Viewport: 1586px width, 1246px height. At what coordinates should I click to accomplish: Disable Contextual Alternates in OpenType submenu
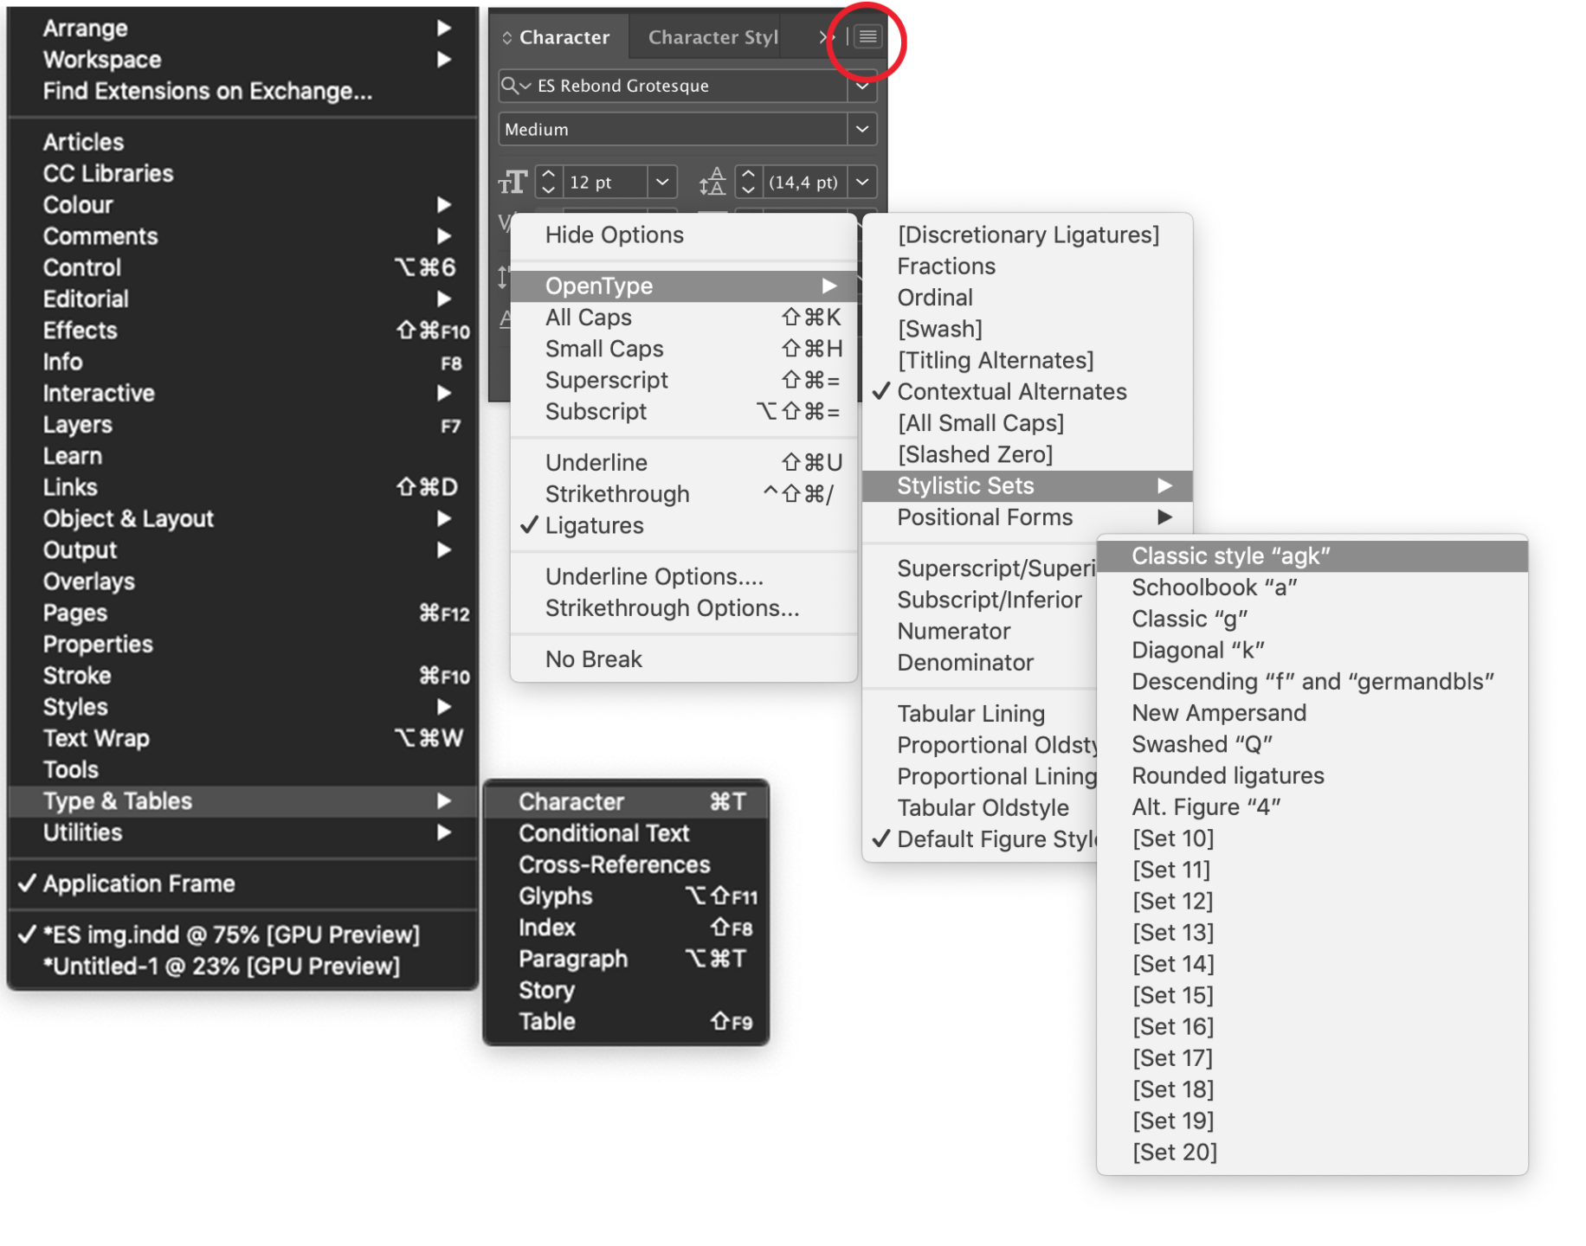coord(1011,392)
